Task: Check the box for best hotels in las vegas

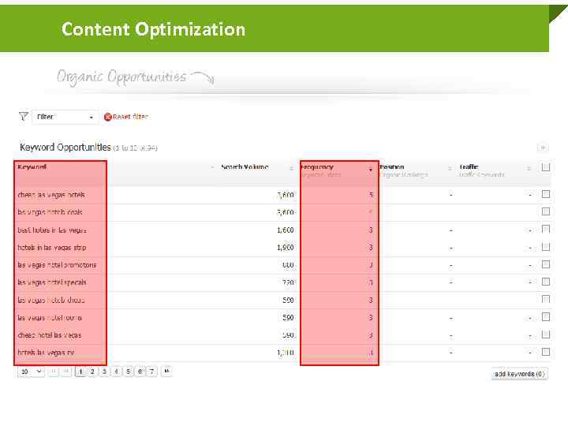Action: 546,229
